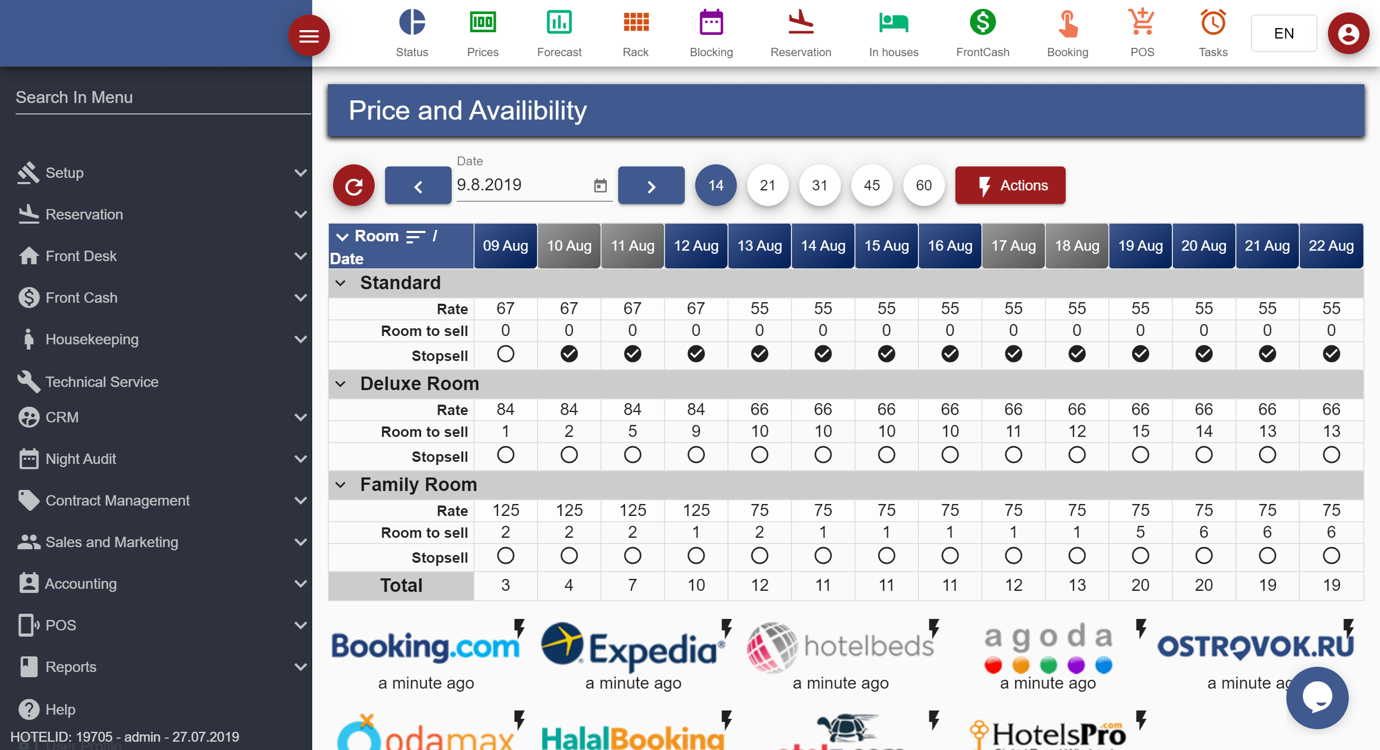Click Family Room rate 125 for 12 Aug
The width and height of the screenshot is (1380, 750).
point(695,510)
